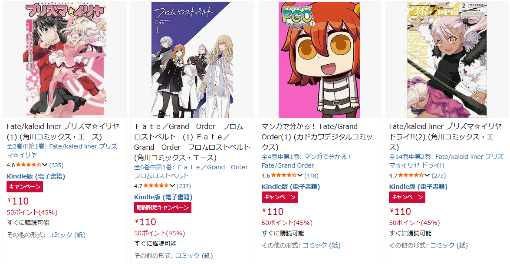Click the 期間限定キャンペーン badge
This screenshot has height=264, width=510.
pyautogui.click(x=163, y=208)
